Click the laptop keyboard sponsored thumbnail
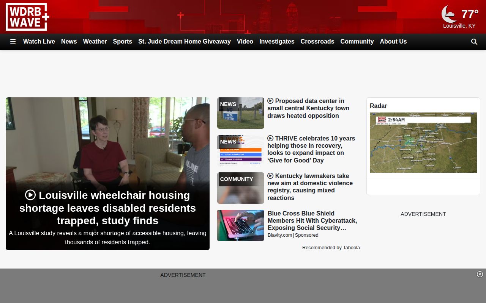The height and width of the screenshot is (303, 486). pyautogui.click(x=241, y=225)
